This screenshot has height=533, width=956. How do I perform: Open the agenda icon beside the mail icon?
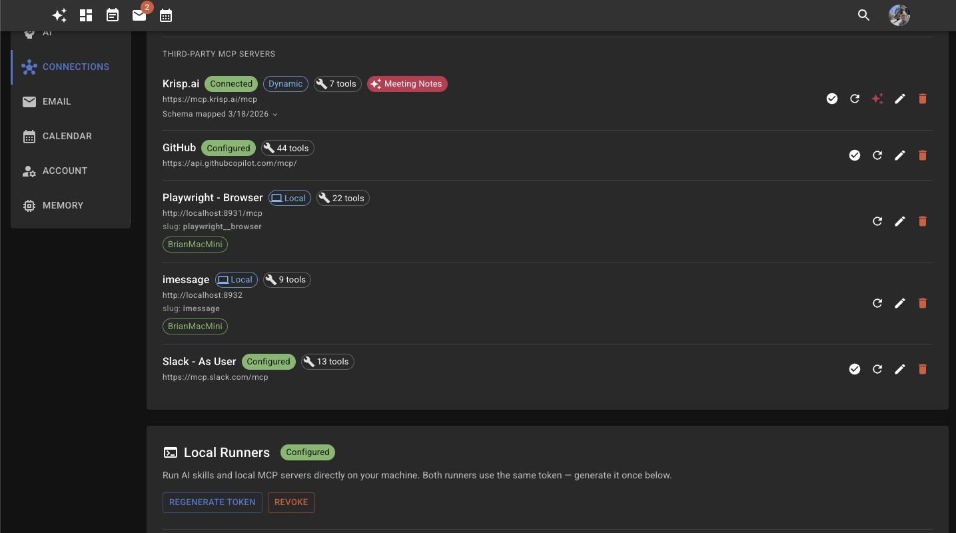click(x=113, y=15)
